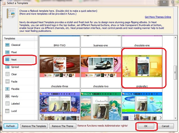Click the flipbook document icon in header
179x133 pixels.
(11, 13)
